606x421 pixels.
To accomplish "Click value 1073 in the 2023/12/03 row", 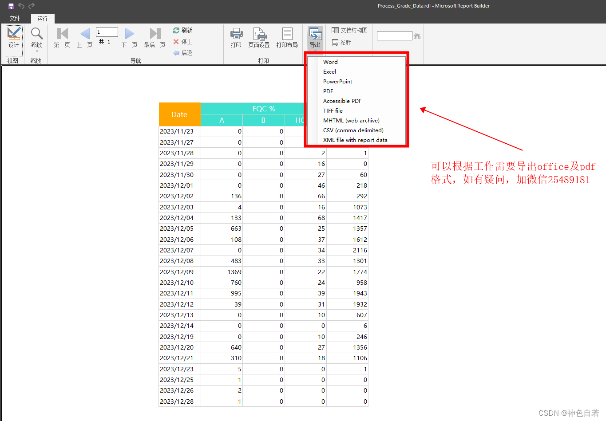I will pyautogui.click(x=360, y=207).
